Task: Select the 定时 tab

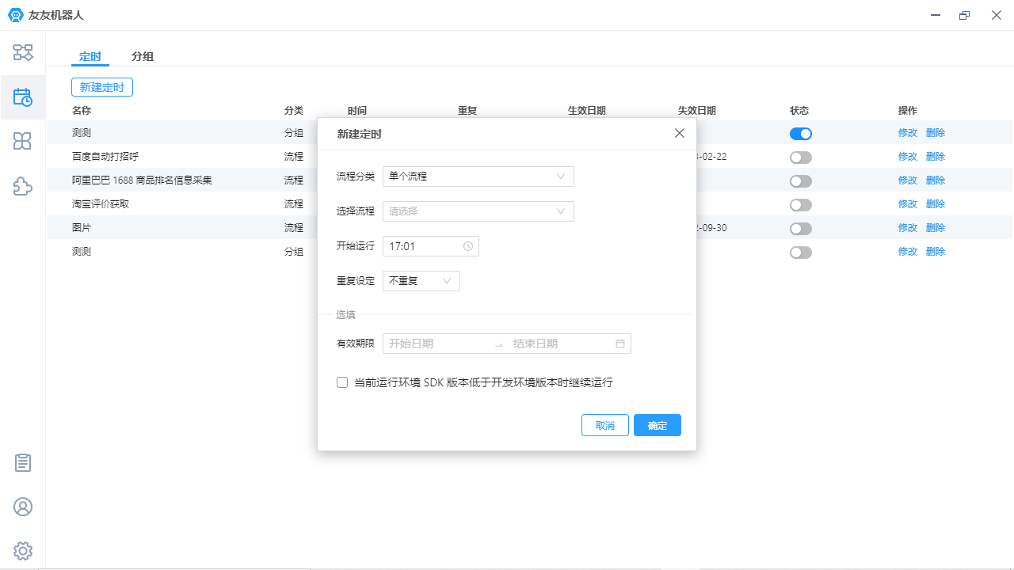Action: tap(90, 56)
